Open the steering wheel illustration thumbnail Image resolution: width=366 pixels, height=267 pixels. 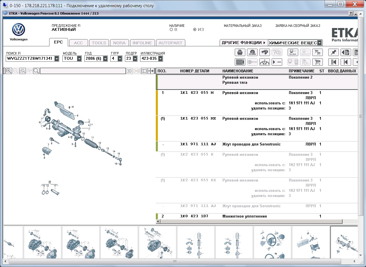(x=272, y=242)
